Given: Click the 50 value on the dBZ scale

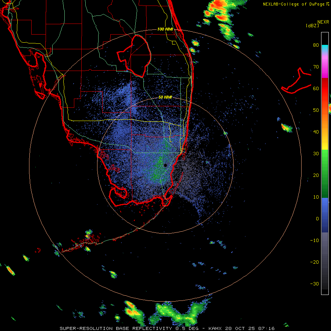Looking at the screenshot, I should pos(316,110).
